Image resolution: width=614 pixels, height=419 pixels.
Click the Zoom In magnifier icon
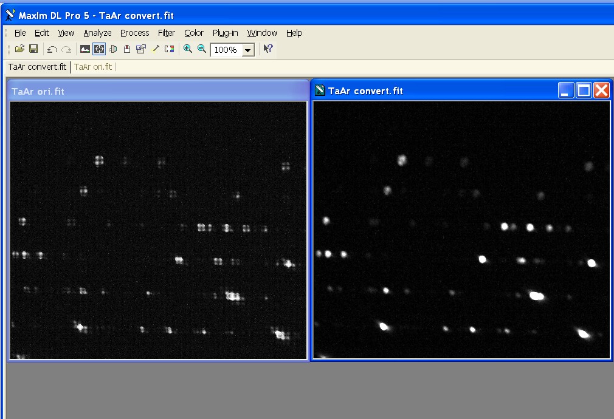188,49
